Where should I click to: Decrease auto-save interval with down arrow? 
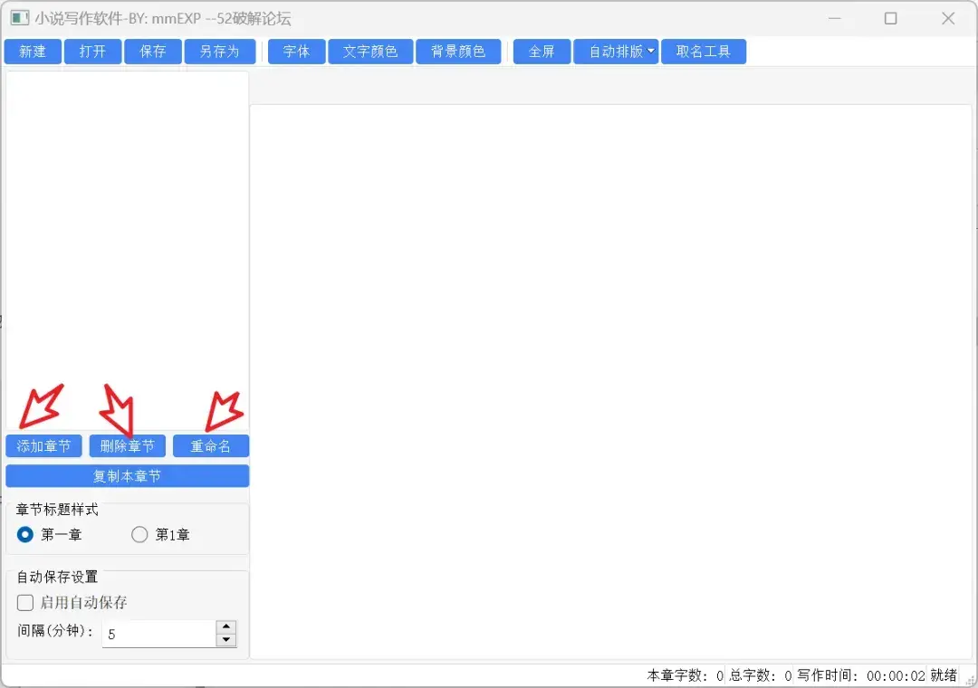tap(225, 640)
